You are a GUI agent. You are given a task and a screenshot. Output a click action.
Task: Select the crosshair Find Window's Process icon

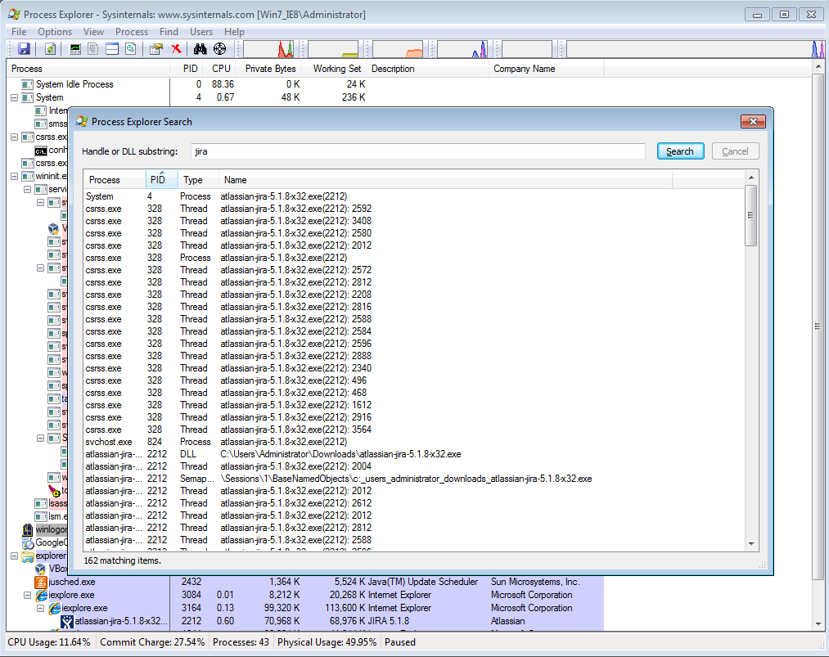(219, 49)
